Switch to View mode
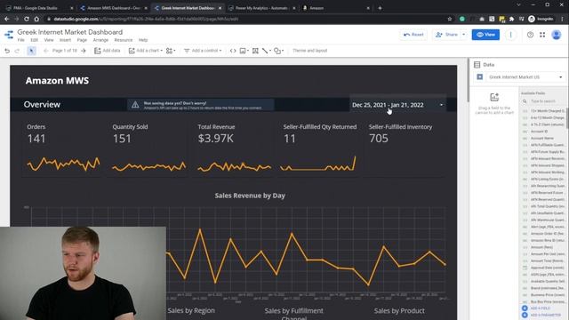The height and width of the screenshot is (320, 569). (x=485, y=35)
